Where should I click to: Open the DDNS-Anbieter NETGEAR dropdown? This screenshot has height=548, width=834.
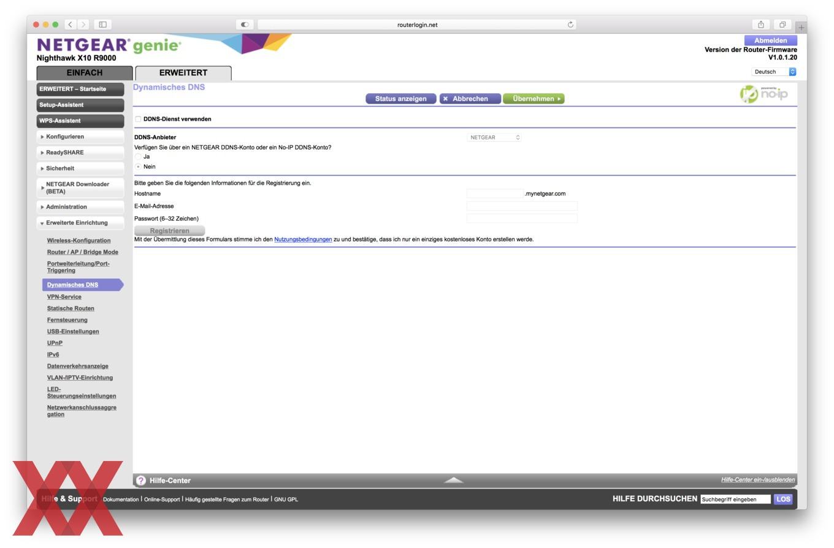[x=494, y=137]
